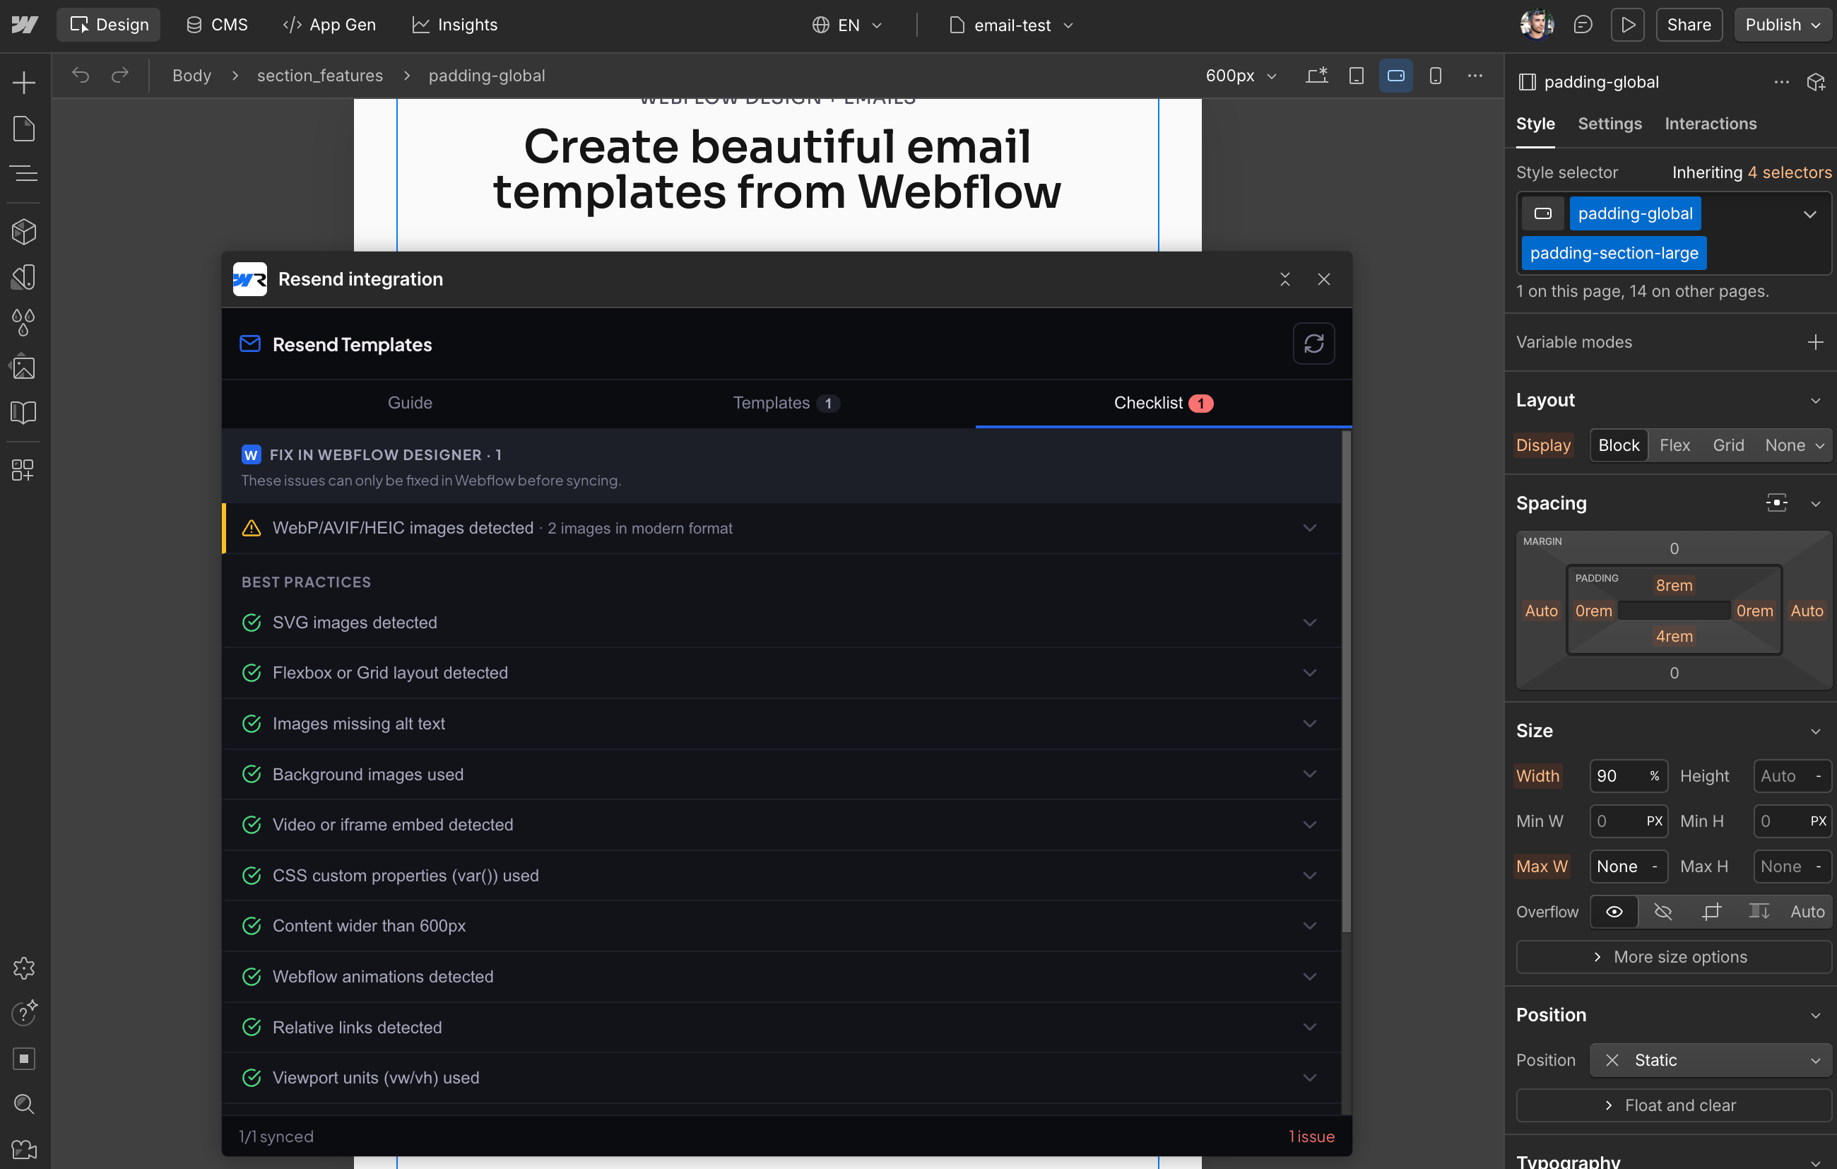
Task: Open the Settings tab in right panel
Action: pyautogui.click(x=1609, y=124)
